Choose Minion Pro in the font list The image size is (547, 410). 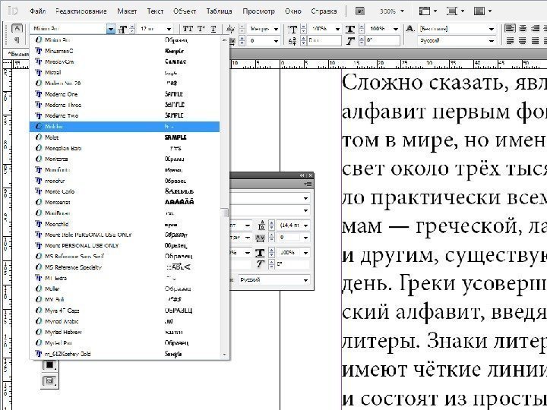[x=125, y=40]
